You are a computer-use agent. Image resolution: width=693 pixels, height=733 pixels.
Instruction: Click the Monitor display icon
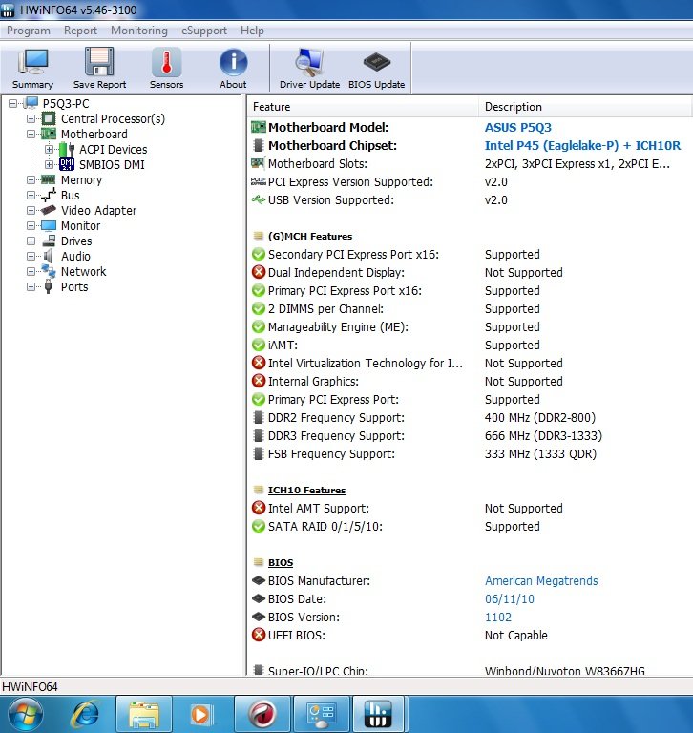coord(49,225)
